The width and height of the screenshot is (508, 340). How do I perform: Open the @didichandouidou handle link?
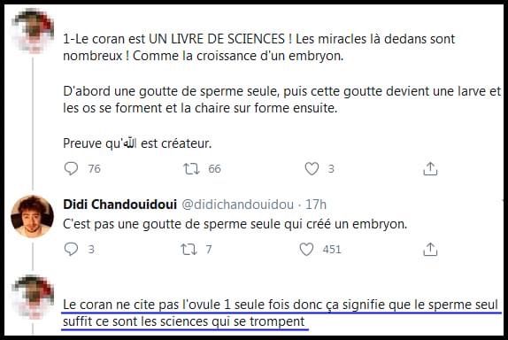(237, 205)
